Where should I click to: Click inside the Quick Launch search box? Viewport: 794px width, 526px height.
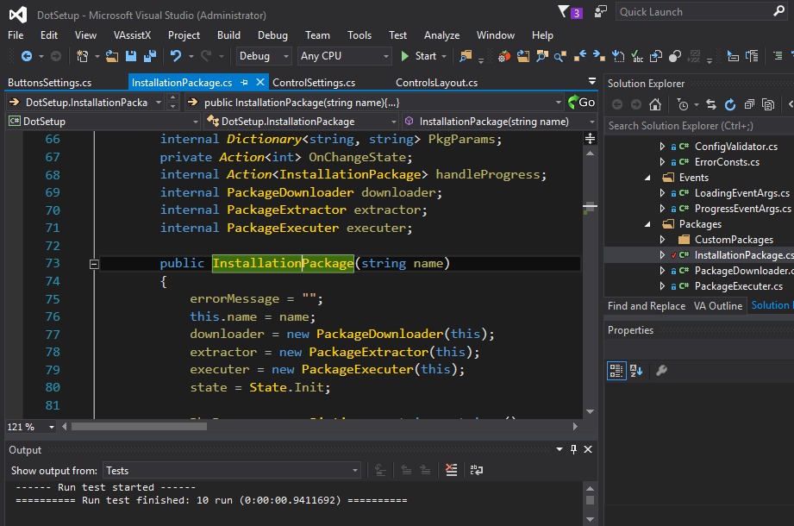(690, 11)
